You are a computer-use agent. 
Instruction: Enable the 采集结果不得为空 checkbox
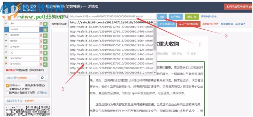coord(7,89)
